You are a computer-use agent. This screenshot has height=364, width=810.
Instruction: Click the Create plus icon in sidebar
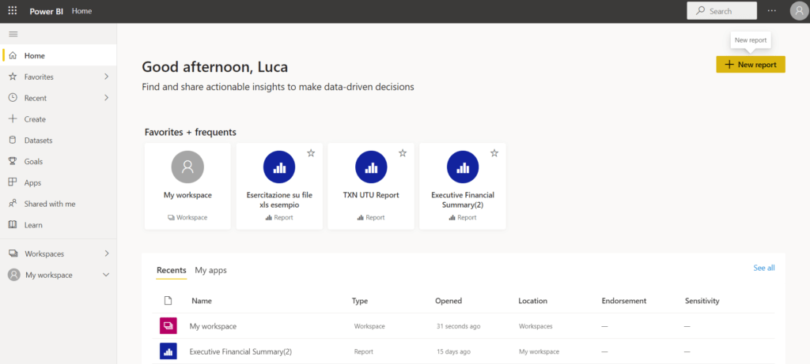pyautogui.click(x=13, y=119)
